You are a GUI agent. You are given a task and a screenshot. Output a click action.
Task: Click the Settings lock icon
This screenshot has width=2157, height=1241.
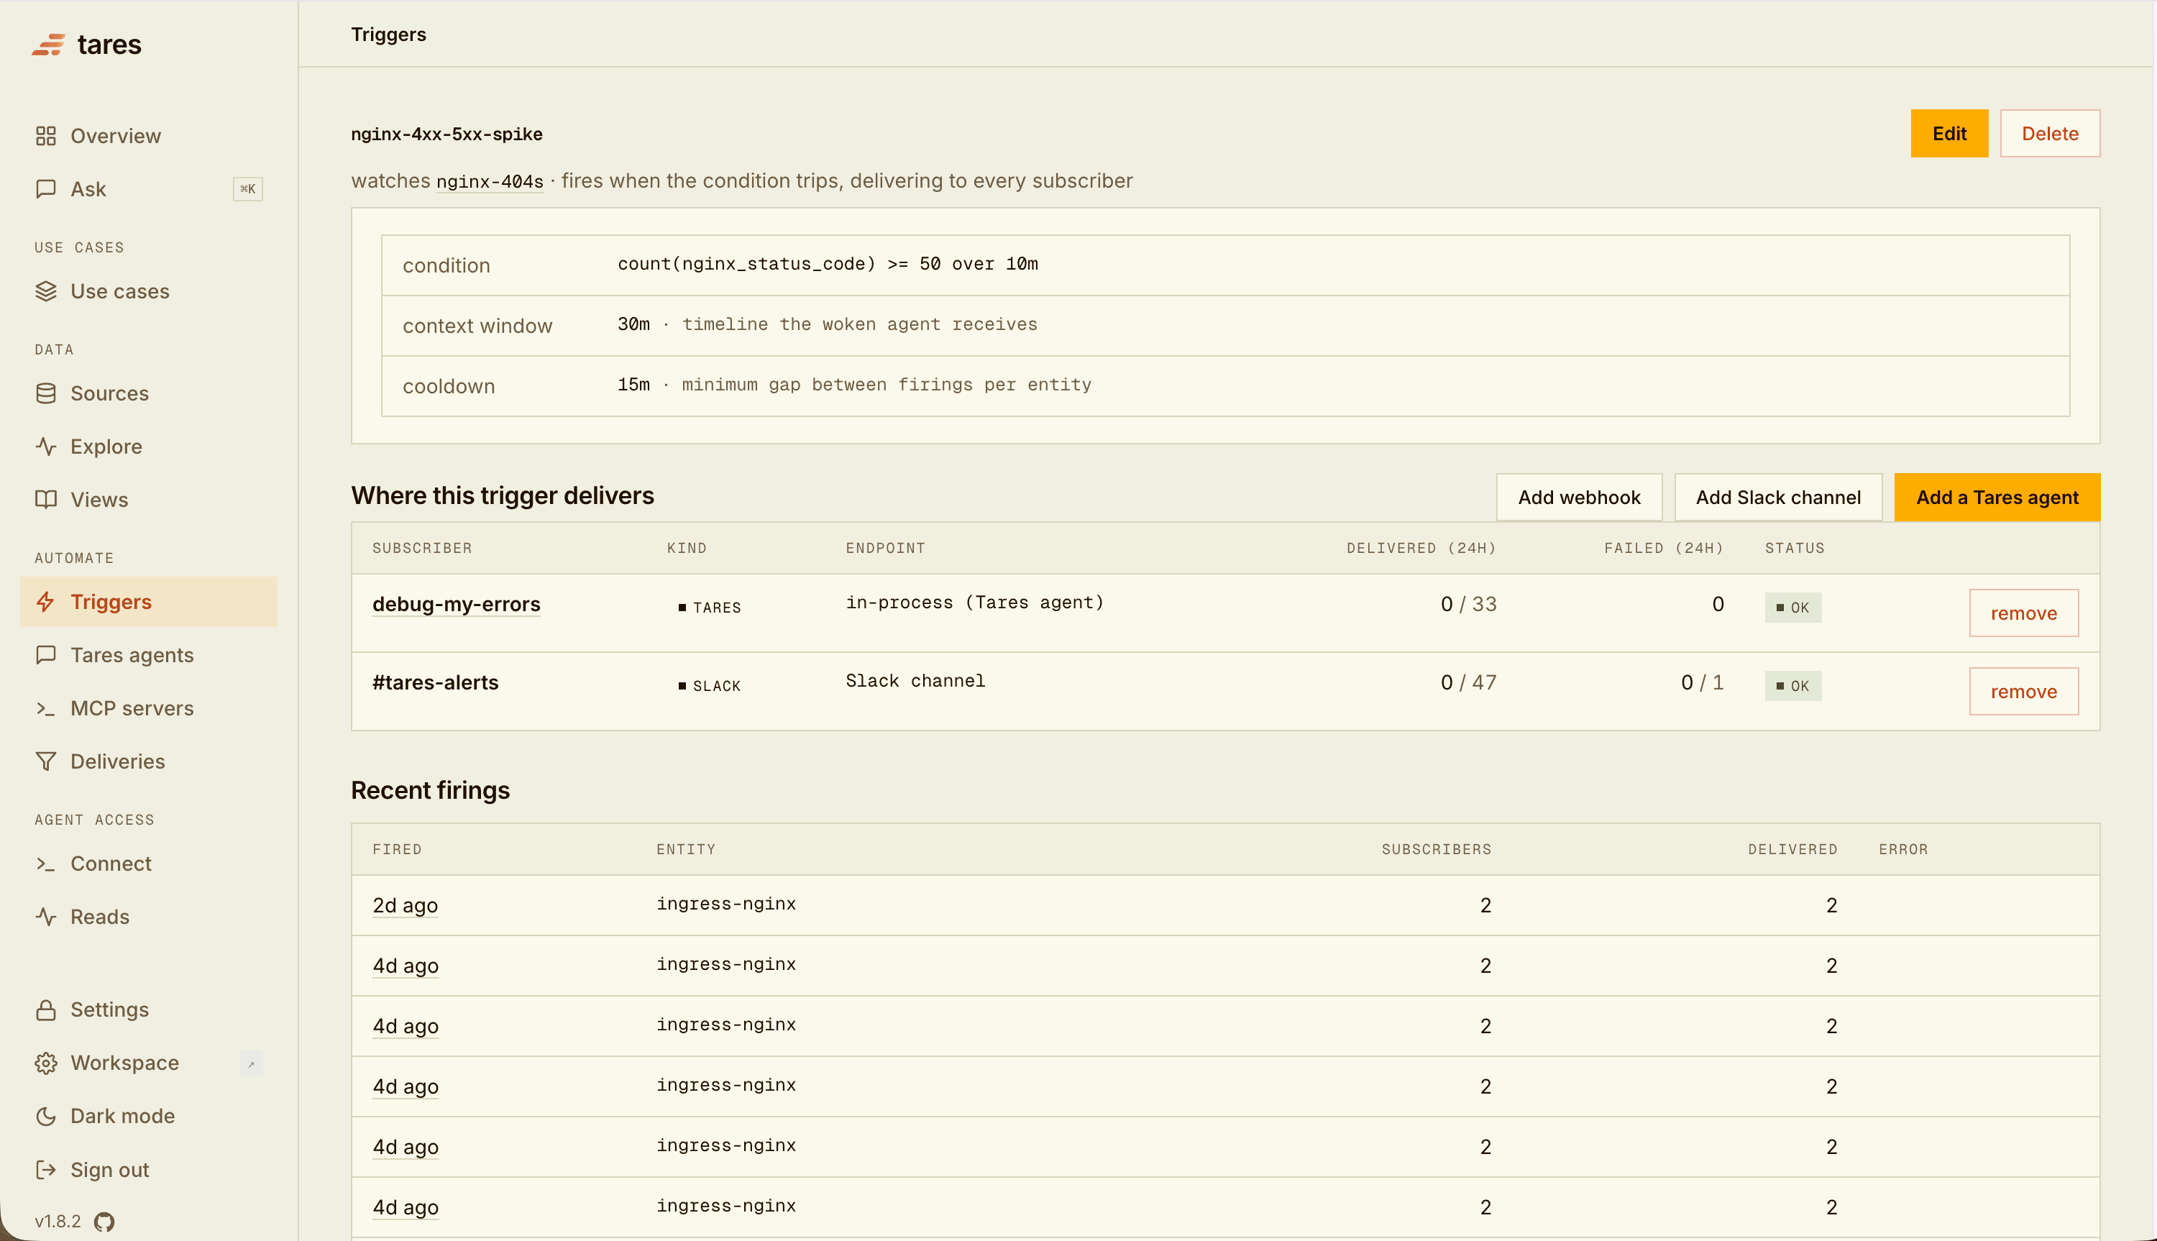coord(46,1009)
